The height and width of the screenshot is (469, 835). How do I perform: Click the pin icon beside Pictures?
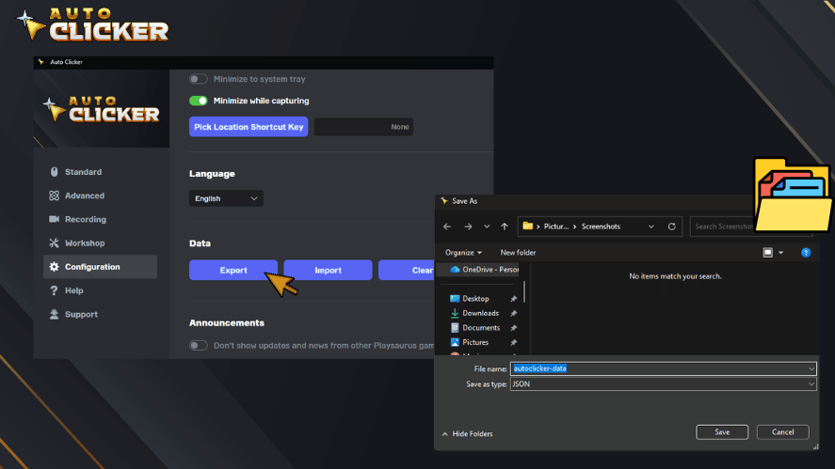pyautogui.click(x=513, y=342)
